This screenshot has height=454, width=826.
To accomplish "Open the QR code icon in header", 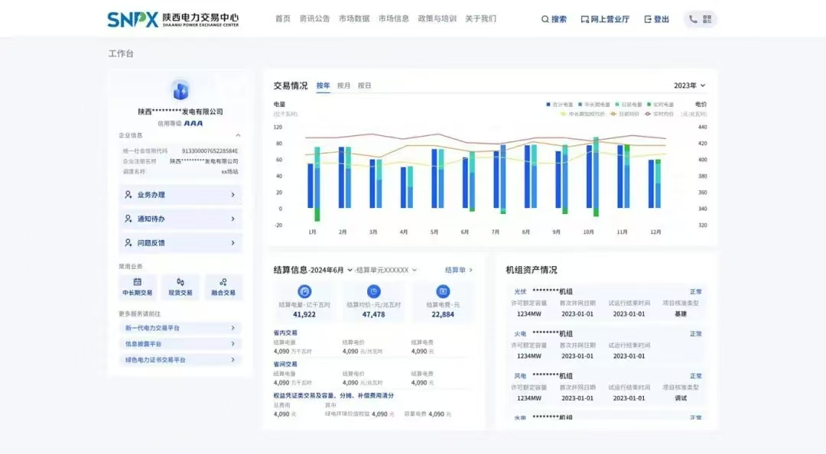I will (x=707, y=19).
